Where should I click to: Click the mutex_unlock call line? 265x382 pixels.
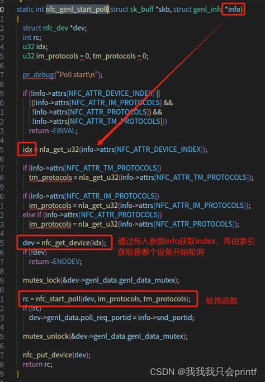pyautogui.click(x=105, y=337)
